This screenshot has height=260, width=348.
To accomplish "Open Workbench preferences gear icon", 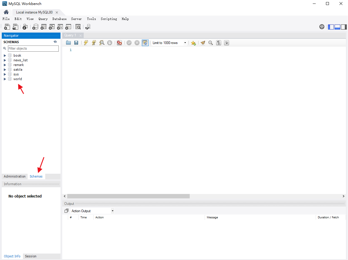I will (322, 27).
